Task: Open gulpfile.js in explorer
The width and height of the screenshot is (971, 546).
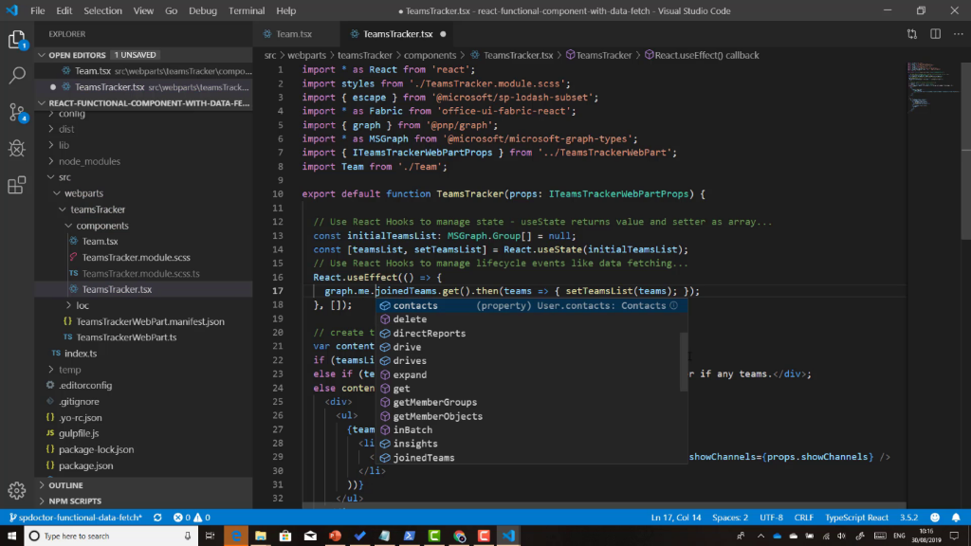Action: click(x=78, y=433)
